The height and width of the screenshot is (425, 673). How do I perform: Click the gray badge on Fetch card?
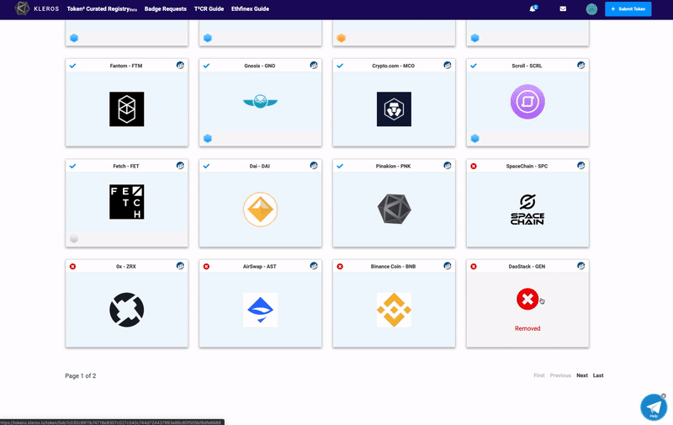coord(74,238)
